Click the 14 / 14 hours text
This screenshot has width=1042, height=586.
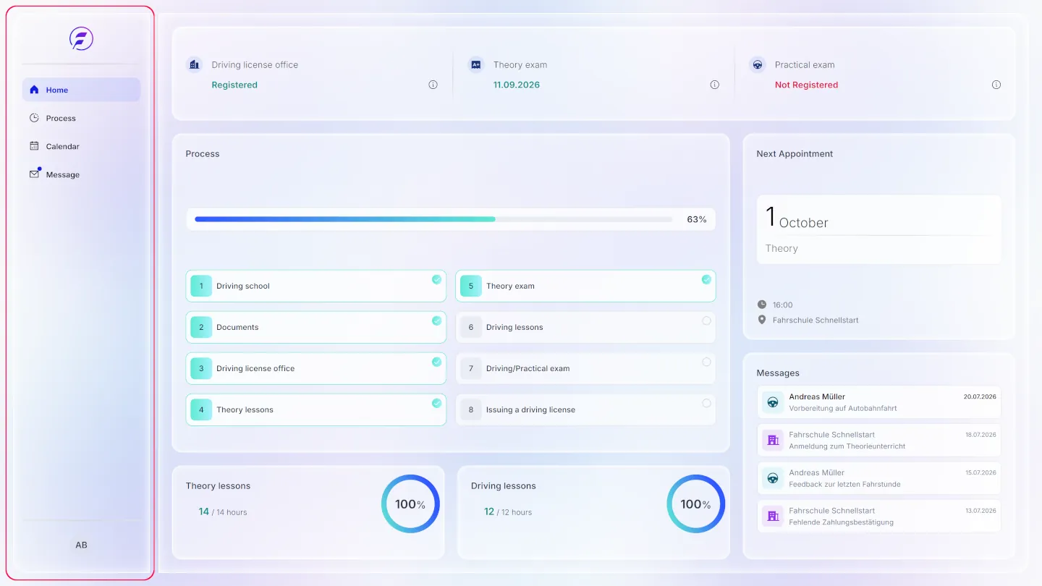(223, 511)
